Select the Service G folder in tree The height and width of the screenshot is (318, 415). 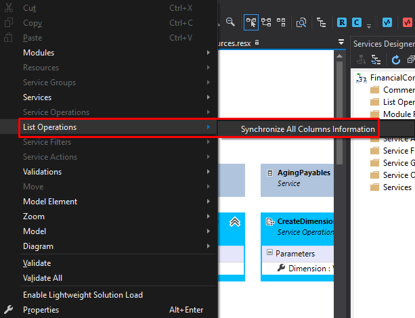392,163
